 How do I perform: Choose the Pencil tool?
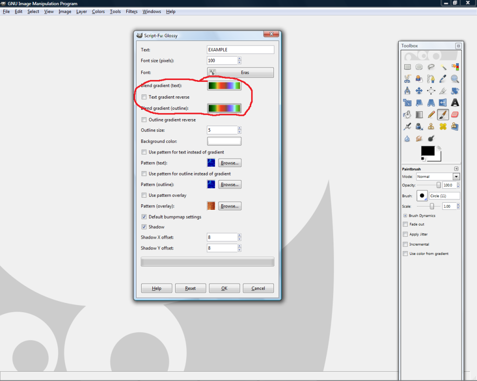tap(431, 114)
